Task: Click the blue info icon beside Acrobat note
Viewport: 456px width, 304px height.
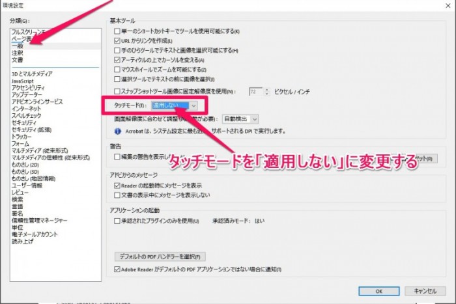Action: (x=117, y=131)
